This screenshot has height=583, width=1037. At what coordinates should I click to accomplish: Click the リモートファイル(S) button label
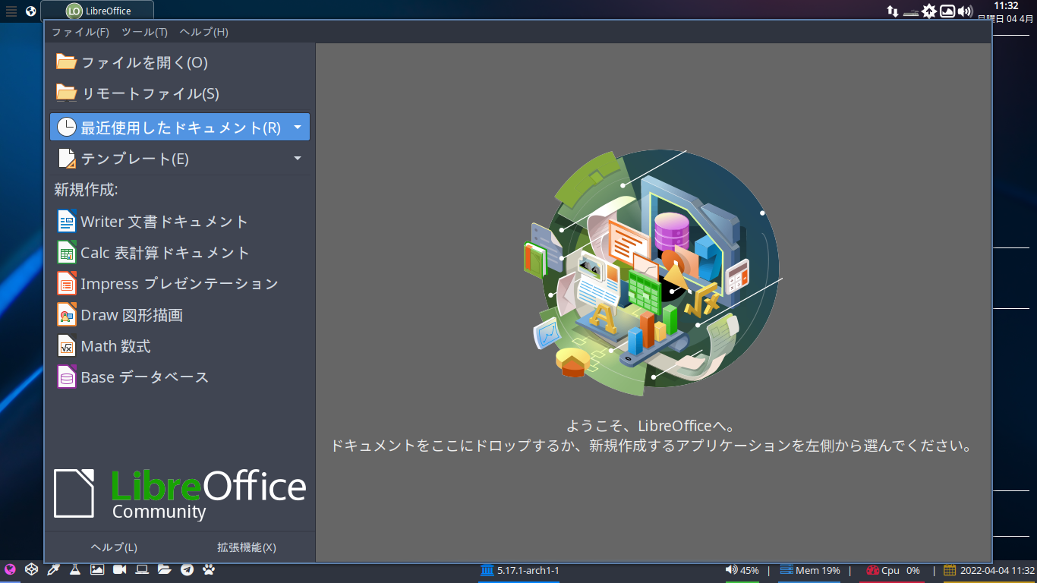click(150, 93)
